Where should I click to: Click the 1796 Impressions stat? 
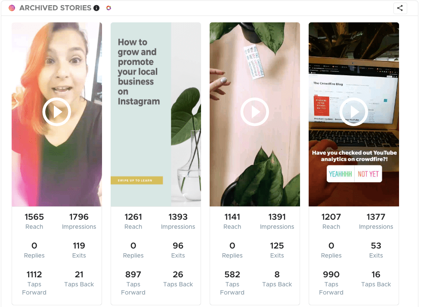pos(79,221)
